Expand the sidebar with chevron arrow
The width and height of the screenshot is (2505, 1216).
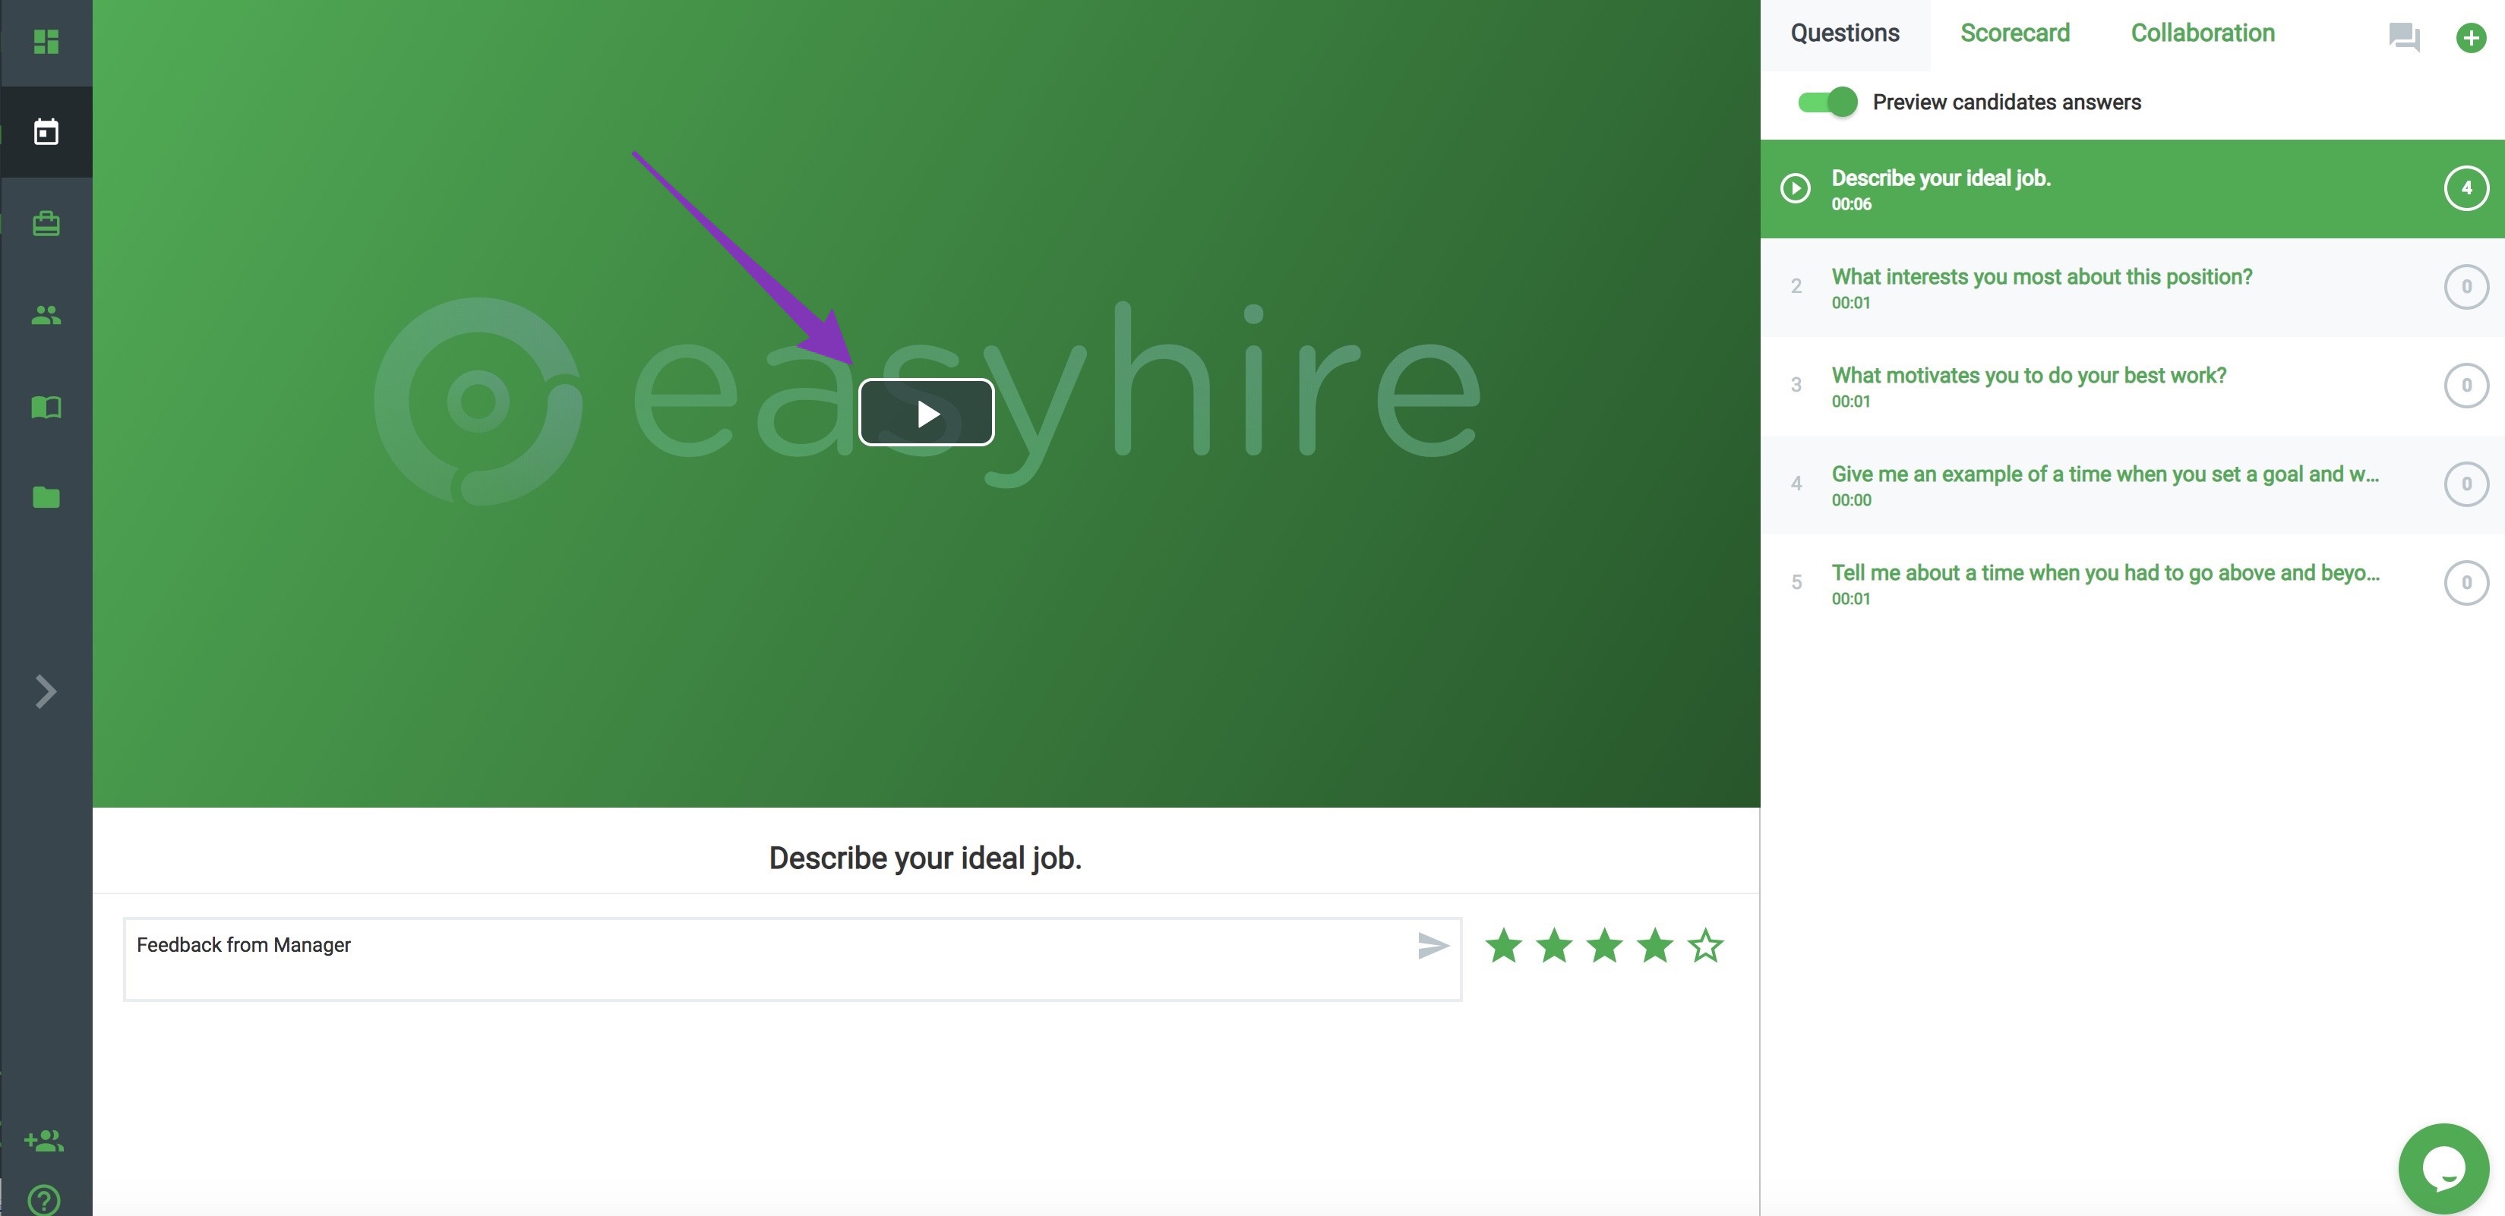(45, 692)
